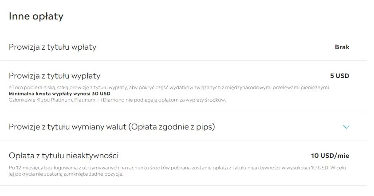Screen dimensions: 374x196
Task: Click the 'Brak' deposit fee value
Action: pyautogui.click(x=342, y=47)
